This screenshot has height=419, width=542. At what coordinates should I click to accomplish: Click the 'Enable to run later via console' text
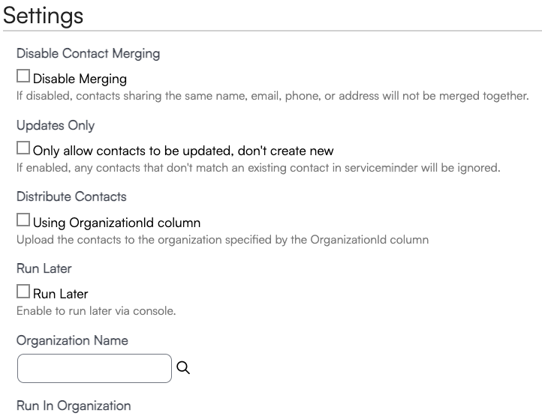pos(96,311)
